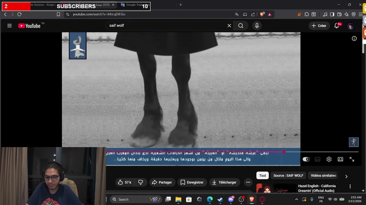Click the Windows taskbar Search box

(136, 199)
